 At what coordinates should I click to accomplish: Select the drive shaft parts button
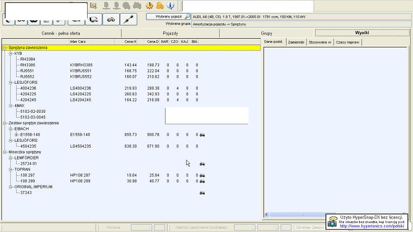(129, 19)
